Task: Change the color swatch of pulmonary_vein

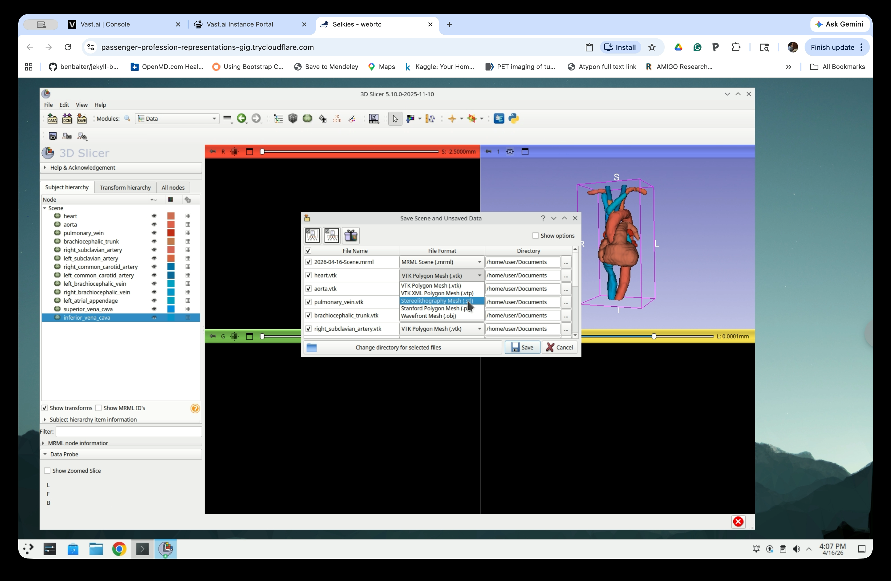Action: point(171,233)
